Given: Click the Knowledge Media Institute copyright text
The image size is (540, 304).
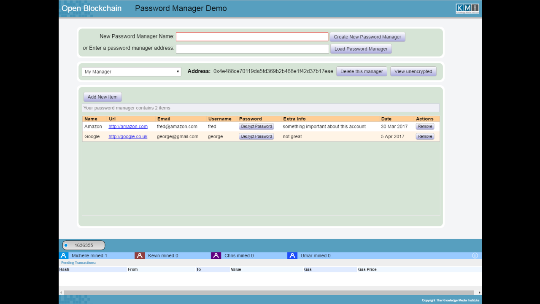Looking at the screenshot, I should pos(451,300).
